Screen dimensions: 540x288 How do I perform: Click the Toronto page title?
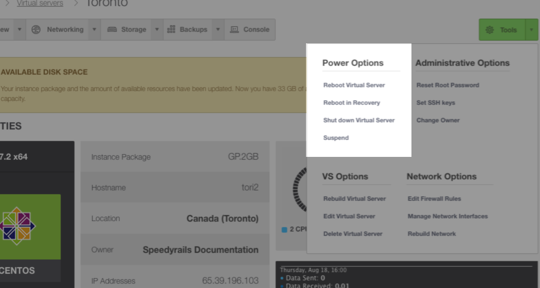(x=107, y=3)
